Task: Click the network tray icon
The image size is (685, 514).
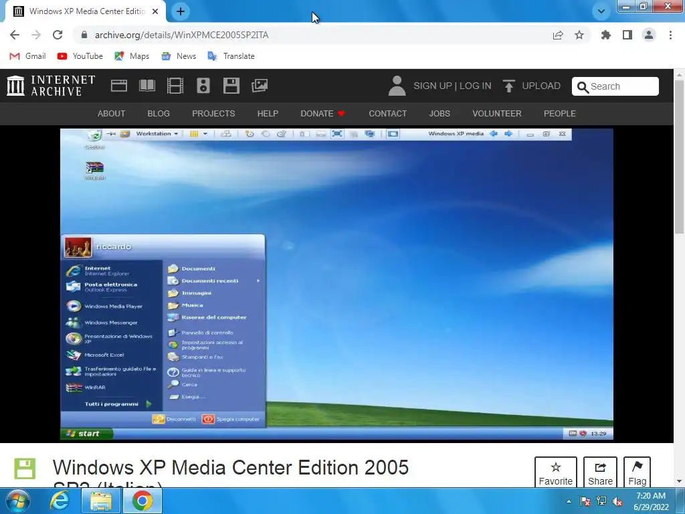Action: click(601, 501)
